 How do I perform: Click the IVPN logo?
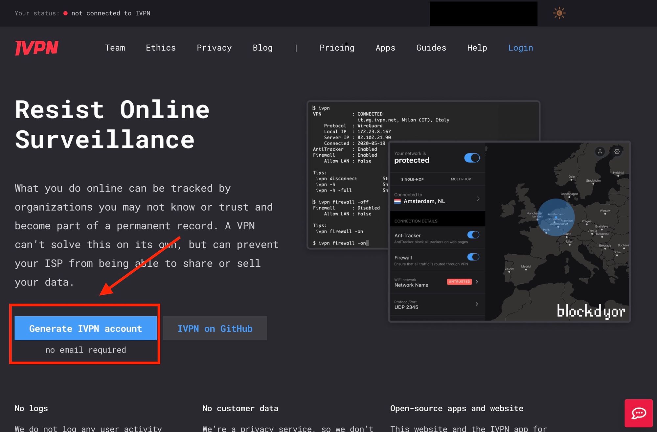point(36,48)
